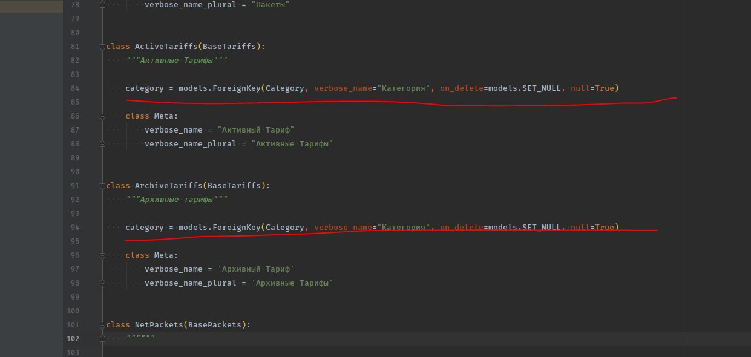Click the empty docstring on line 102
The image size is (751, 357).
[140, 339]
